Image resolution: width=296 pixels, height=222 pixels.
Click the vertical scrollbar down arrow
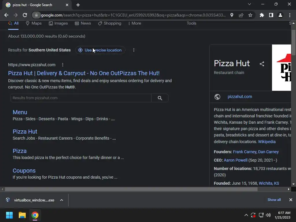point(293,184)
